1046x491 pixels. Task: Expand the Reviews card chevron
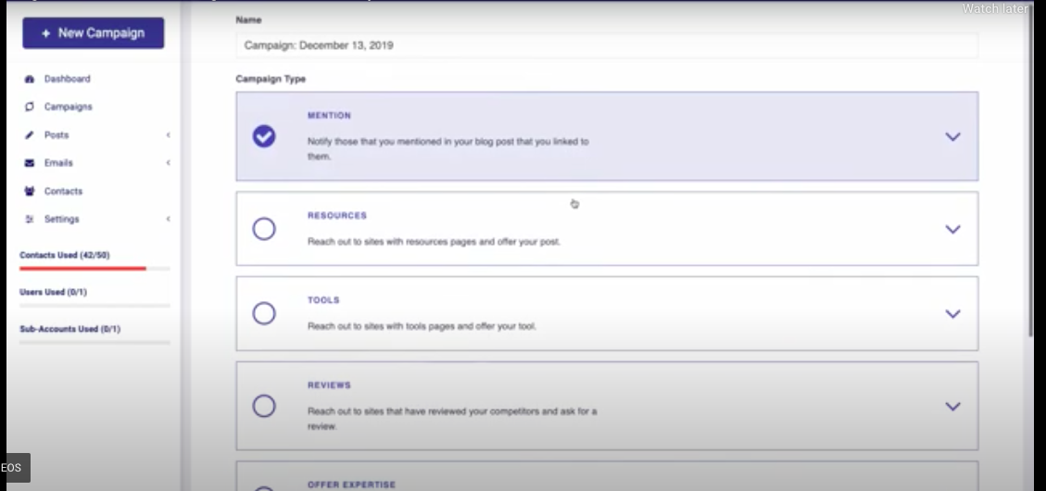(952, 406)
